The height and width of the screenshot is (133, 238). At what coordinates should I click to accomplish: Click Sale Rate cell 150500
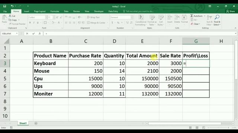[171, 79]
